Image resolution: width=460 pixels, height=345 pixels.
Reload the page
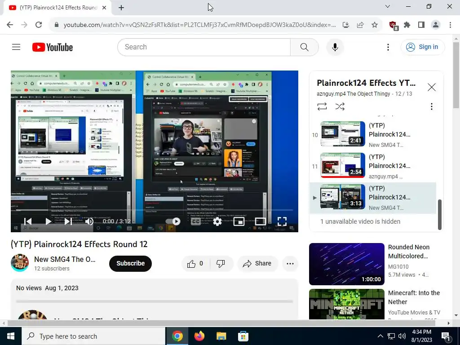[39, 25]
